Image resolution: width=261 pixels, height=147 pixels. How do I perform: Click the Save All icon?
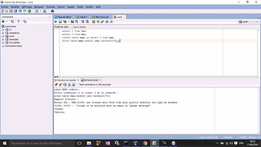click(15, 11)
